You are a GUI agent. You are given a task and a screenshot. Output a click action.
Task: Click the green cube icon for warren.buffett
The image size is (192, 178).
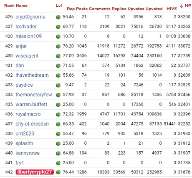point(58,105)
